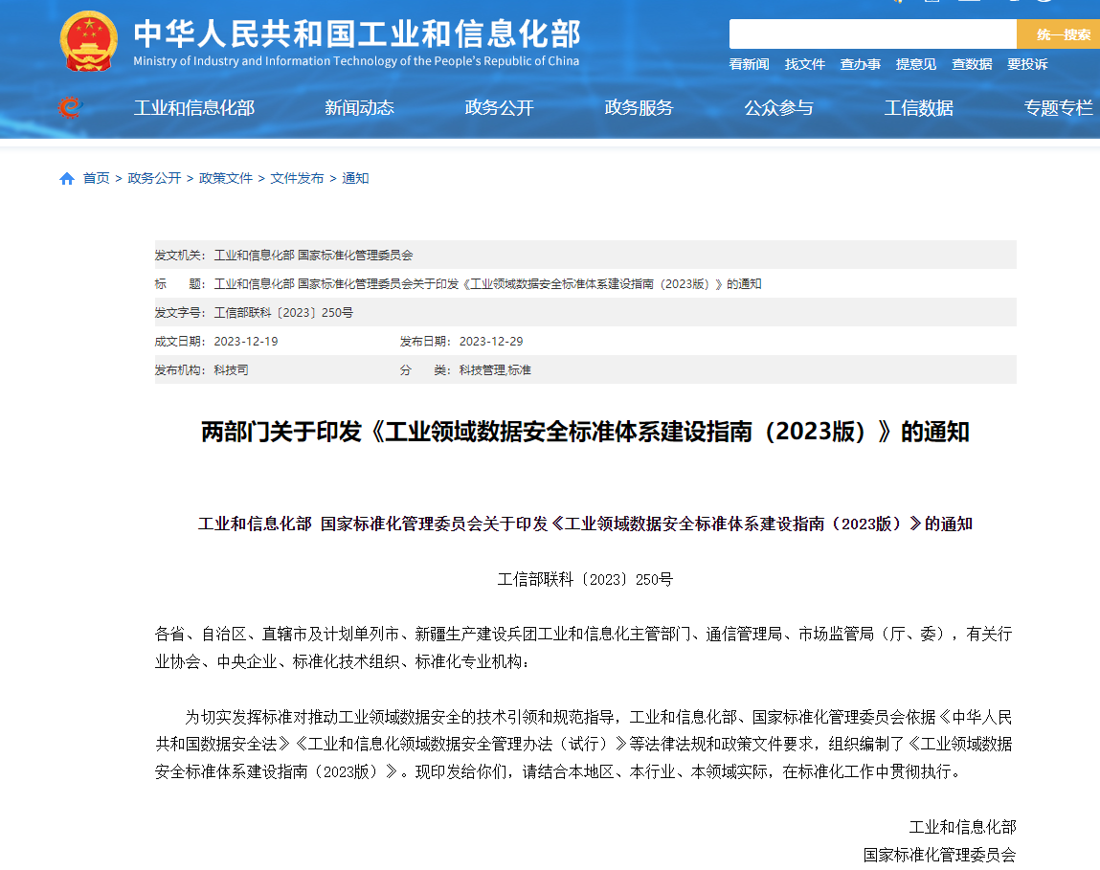Open the 找文件 quick link
Screen dimensions: 1100x870
point(804,64)
